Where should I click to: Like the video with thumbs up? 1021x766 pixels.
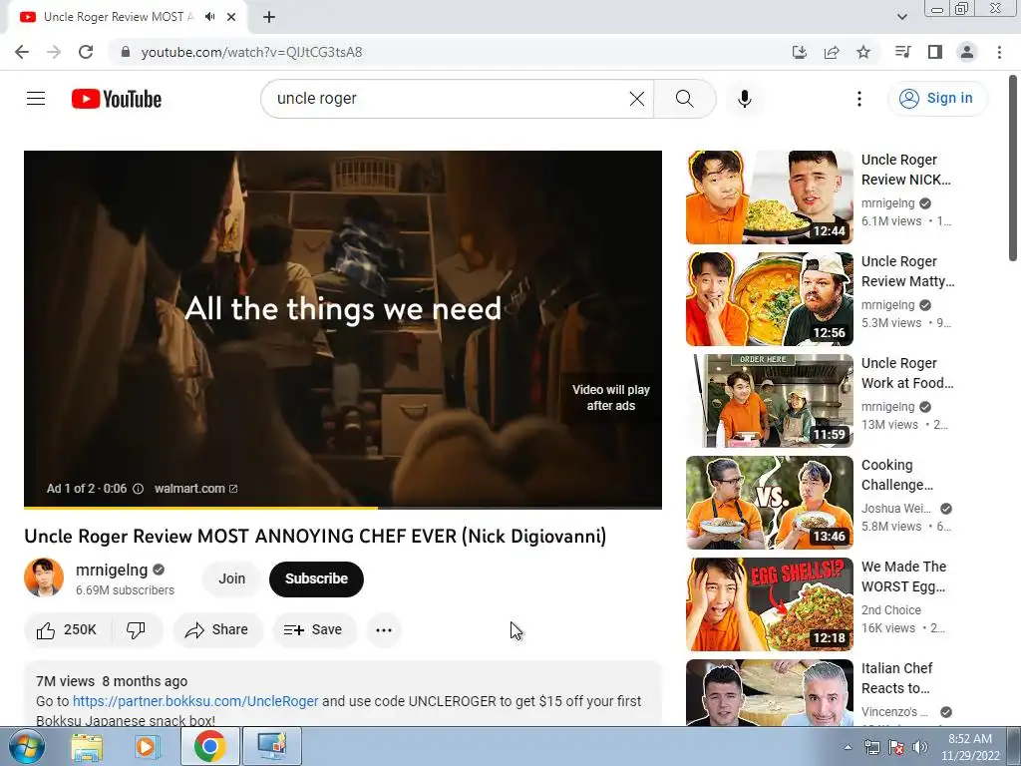67,630
